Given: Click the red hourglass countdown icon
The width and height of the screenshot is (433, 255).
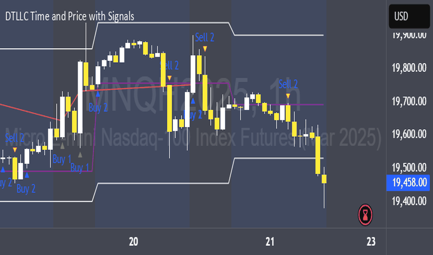Looking at the screenshot, I should (365, 215).
